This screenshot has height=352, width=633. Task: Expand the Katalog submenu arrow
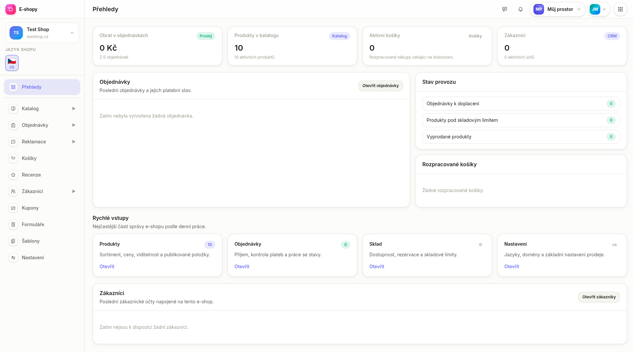(x=74, y=109)
